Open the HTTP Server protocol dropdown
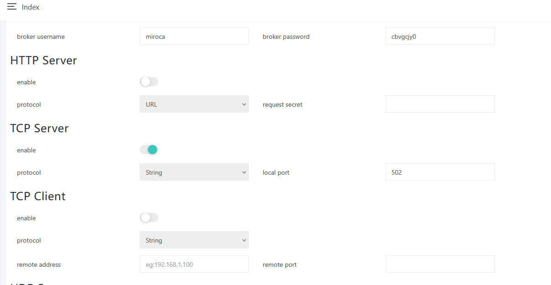The image size is (551, 285). coord(194,104)
